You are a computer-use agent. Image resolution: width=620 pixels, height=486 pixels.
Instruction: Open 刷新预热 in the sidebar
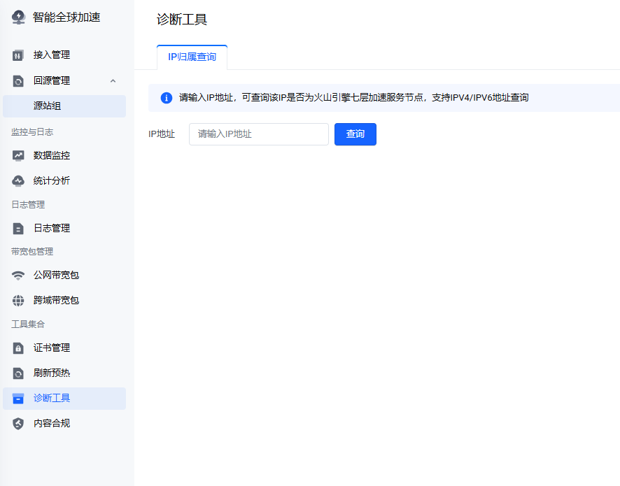[x=52, y=373]
